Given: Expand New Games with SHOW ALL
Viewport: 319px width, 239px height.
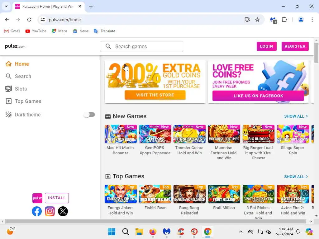Looking at the screenshot, I should (296, 116).
